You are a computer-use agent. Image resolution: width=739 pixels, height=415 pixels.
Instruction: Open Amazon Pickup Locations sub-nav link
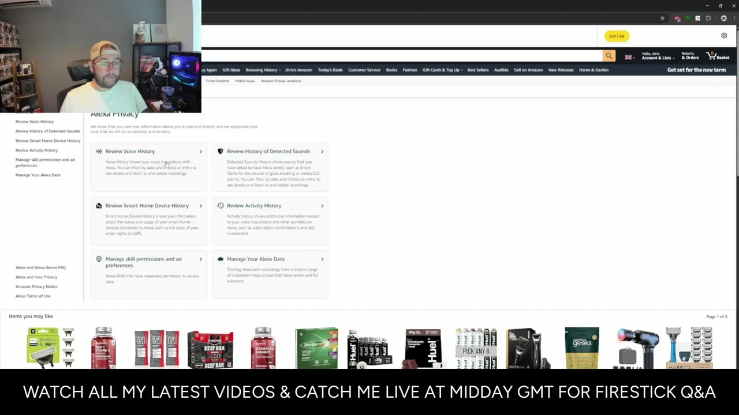click(281, 81)
